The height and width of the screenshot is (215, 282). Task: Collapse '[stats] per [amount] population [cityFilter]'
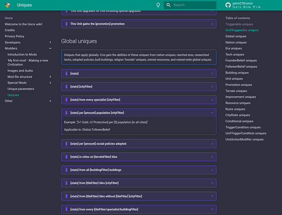click(x=139, y=113)
